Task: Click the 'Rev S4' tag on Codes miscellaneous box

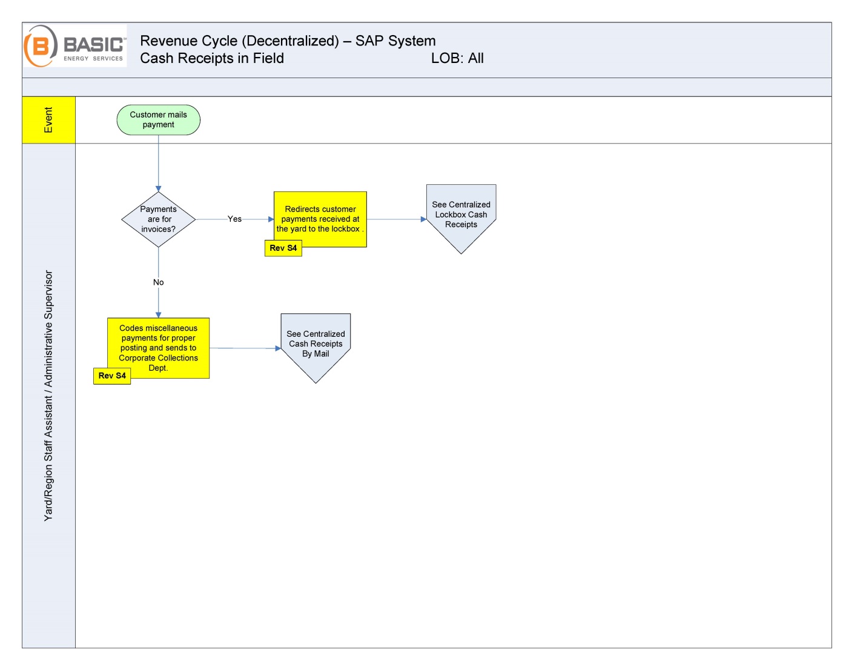Action: (112, 376)
